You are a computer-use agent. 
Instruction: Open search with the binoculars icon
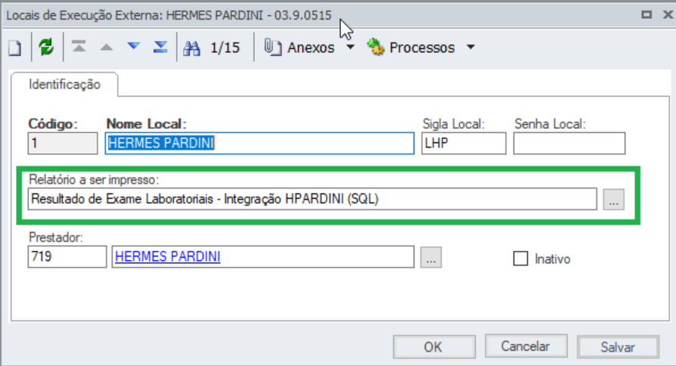pyautogui.click(x=191, y=48)
